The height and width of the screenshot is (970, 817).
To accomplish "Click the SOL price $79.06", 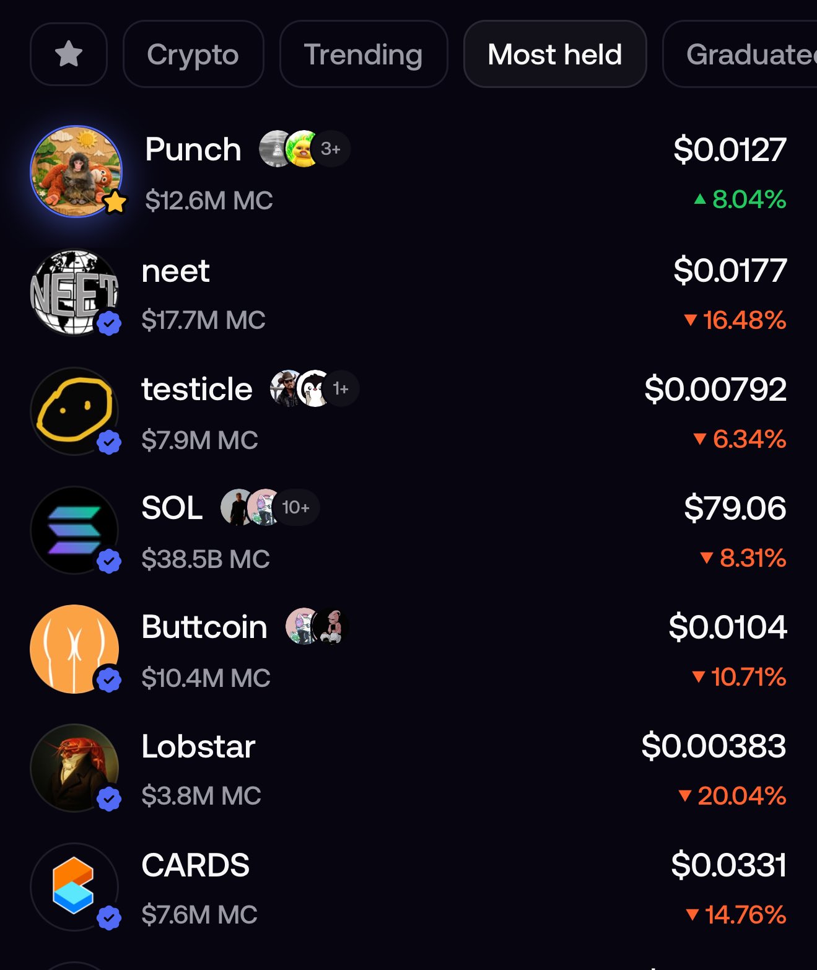I will click(735, 508).
